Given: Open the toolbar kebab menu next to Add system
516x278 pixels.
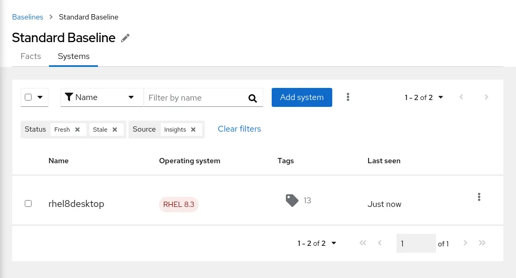Looking at the screenshot, I should click(348, 97).
